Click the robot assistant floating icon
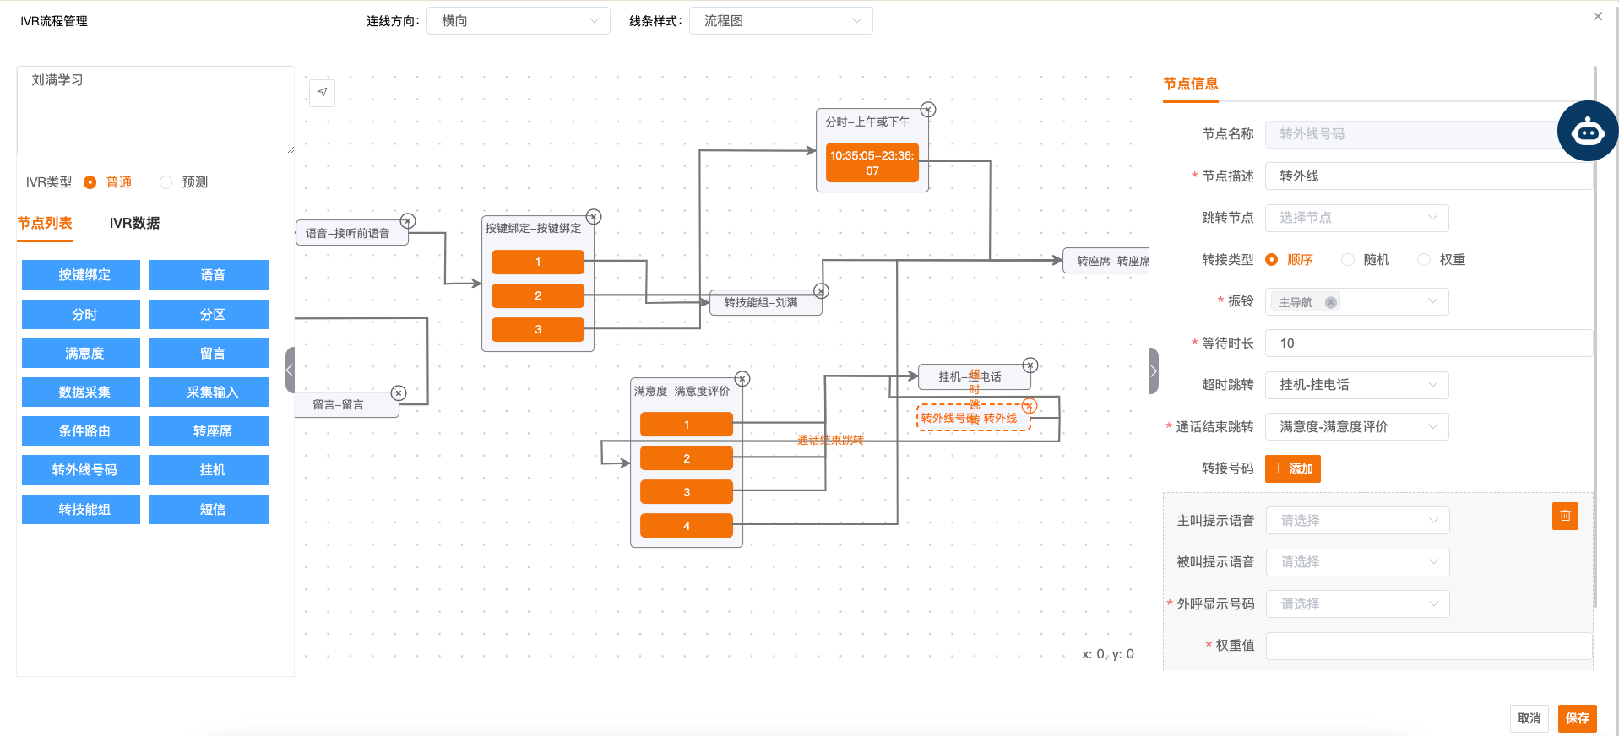The image size is (1619, 736). (1587, 131)
